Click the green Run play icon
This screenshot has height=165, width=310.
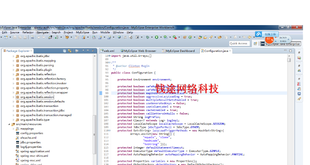pos(157,37)
